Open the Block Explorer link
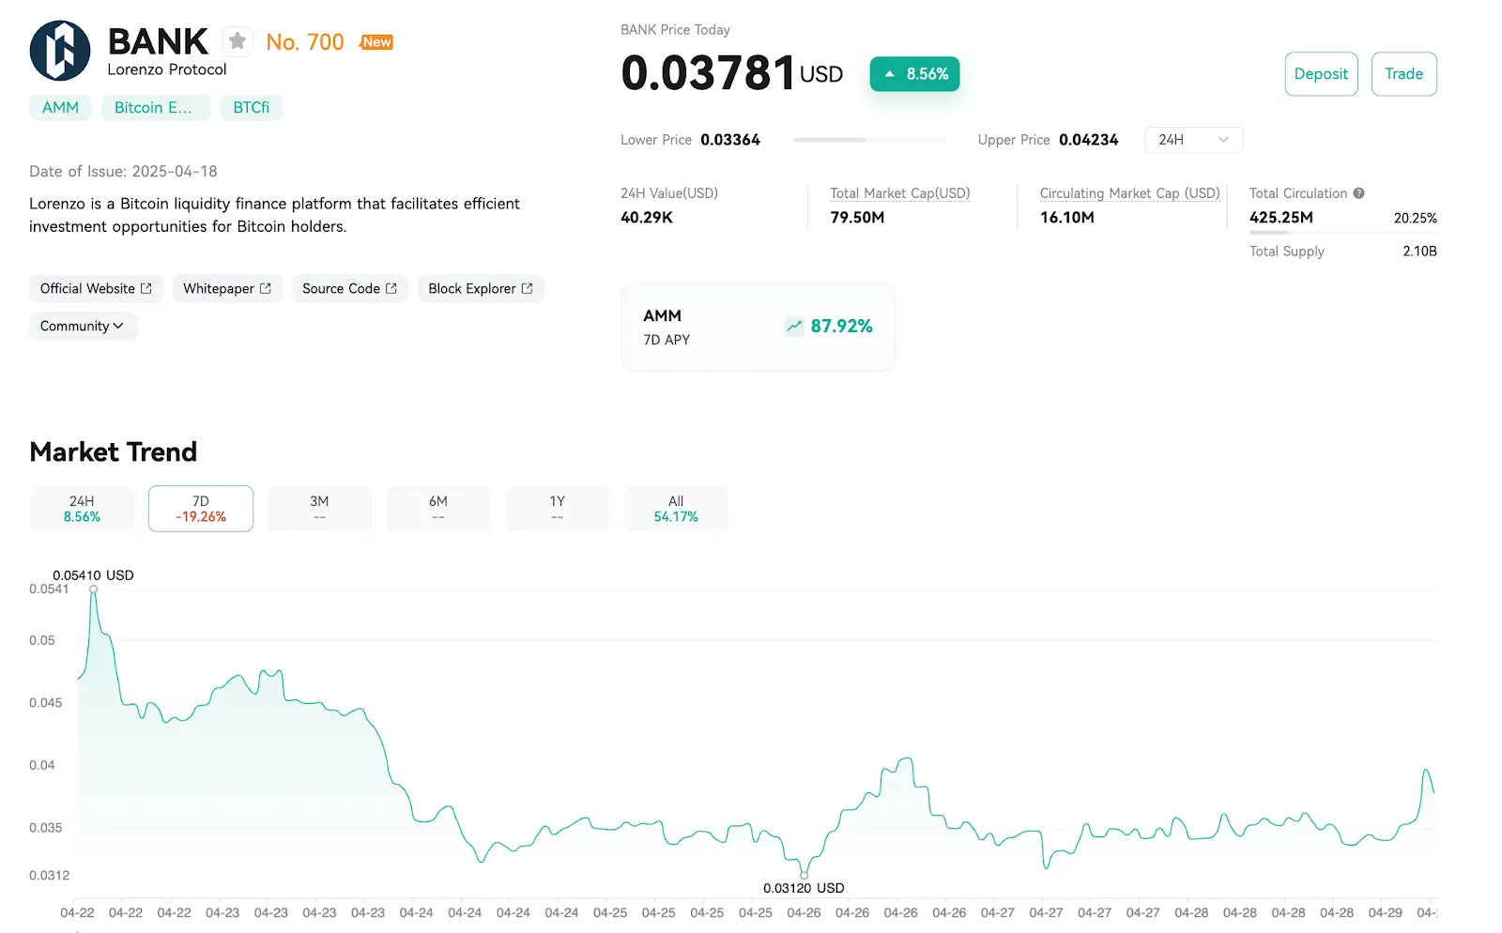This screenshot has width=1502, height=933. coord(481,289)
